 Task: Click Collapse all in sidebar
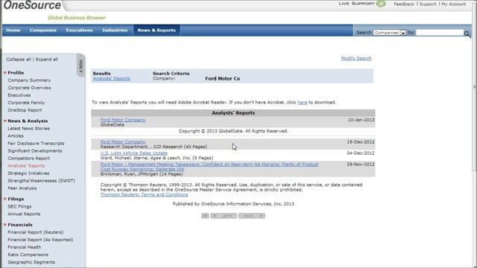(x=19, y=60)
